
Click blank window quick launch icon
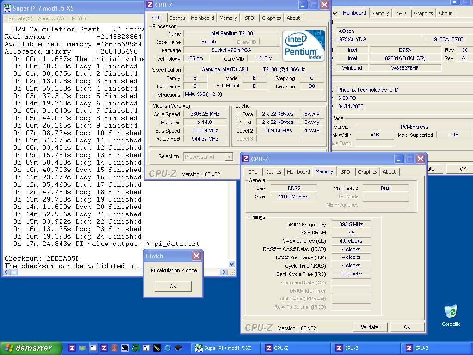coord(93,348)
